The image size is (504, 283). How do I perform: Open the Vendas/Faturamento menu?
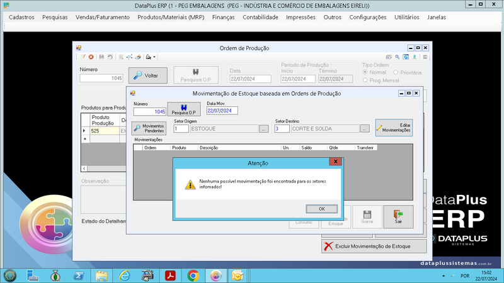[103, 18]
